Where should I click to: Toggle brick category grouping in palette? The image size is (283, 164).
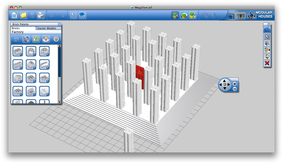coord(26,39)
